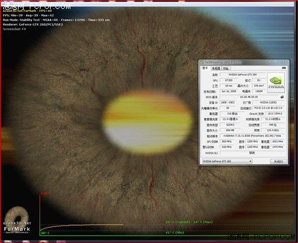Click the screenshot camera icon in GPU-Z
This screenshot has height=243, width=298.
284,68
